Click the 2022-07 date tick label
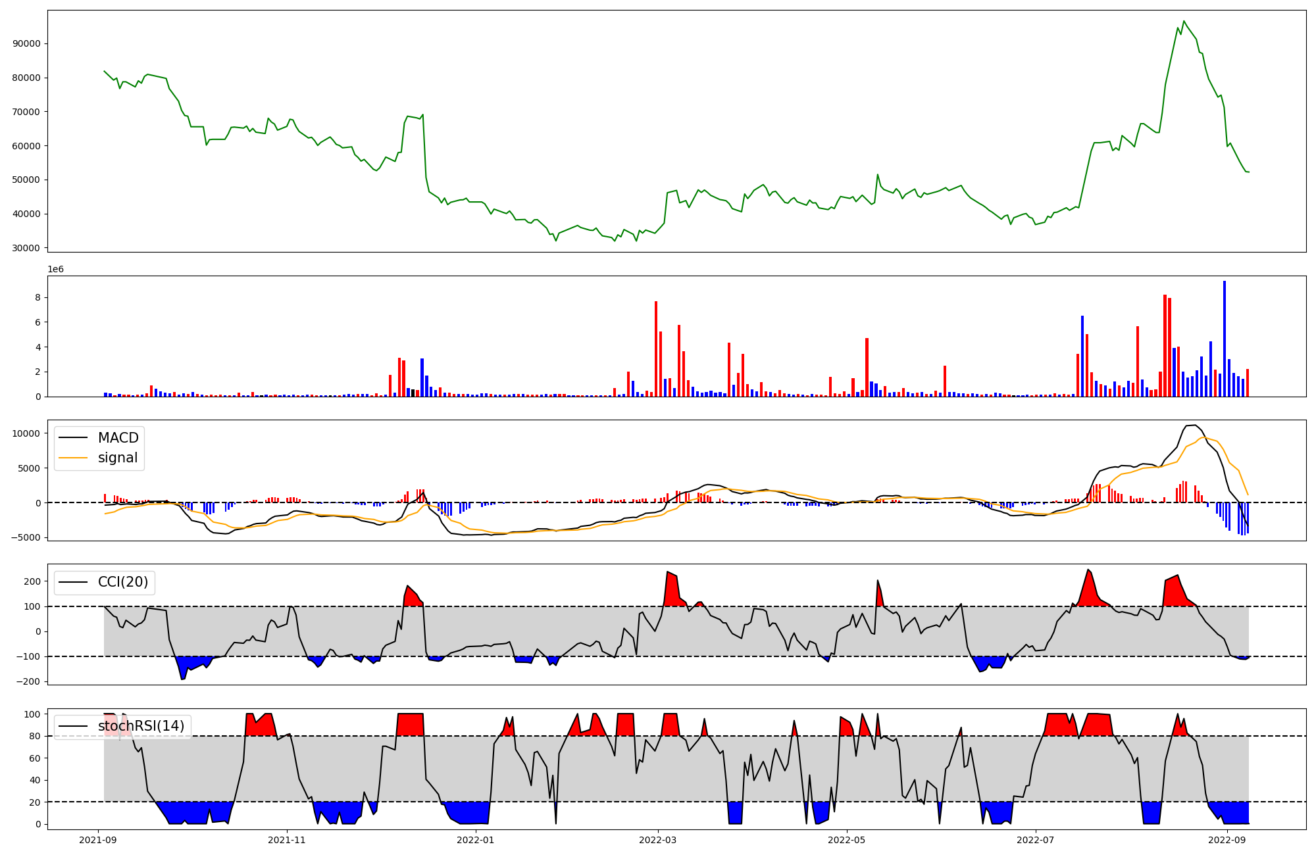This screenshot has width=1316, height=855. click(1036, 840)
